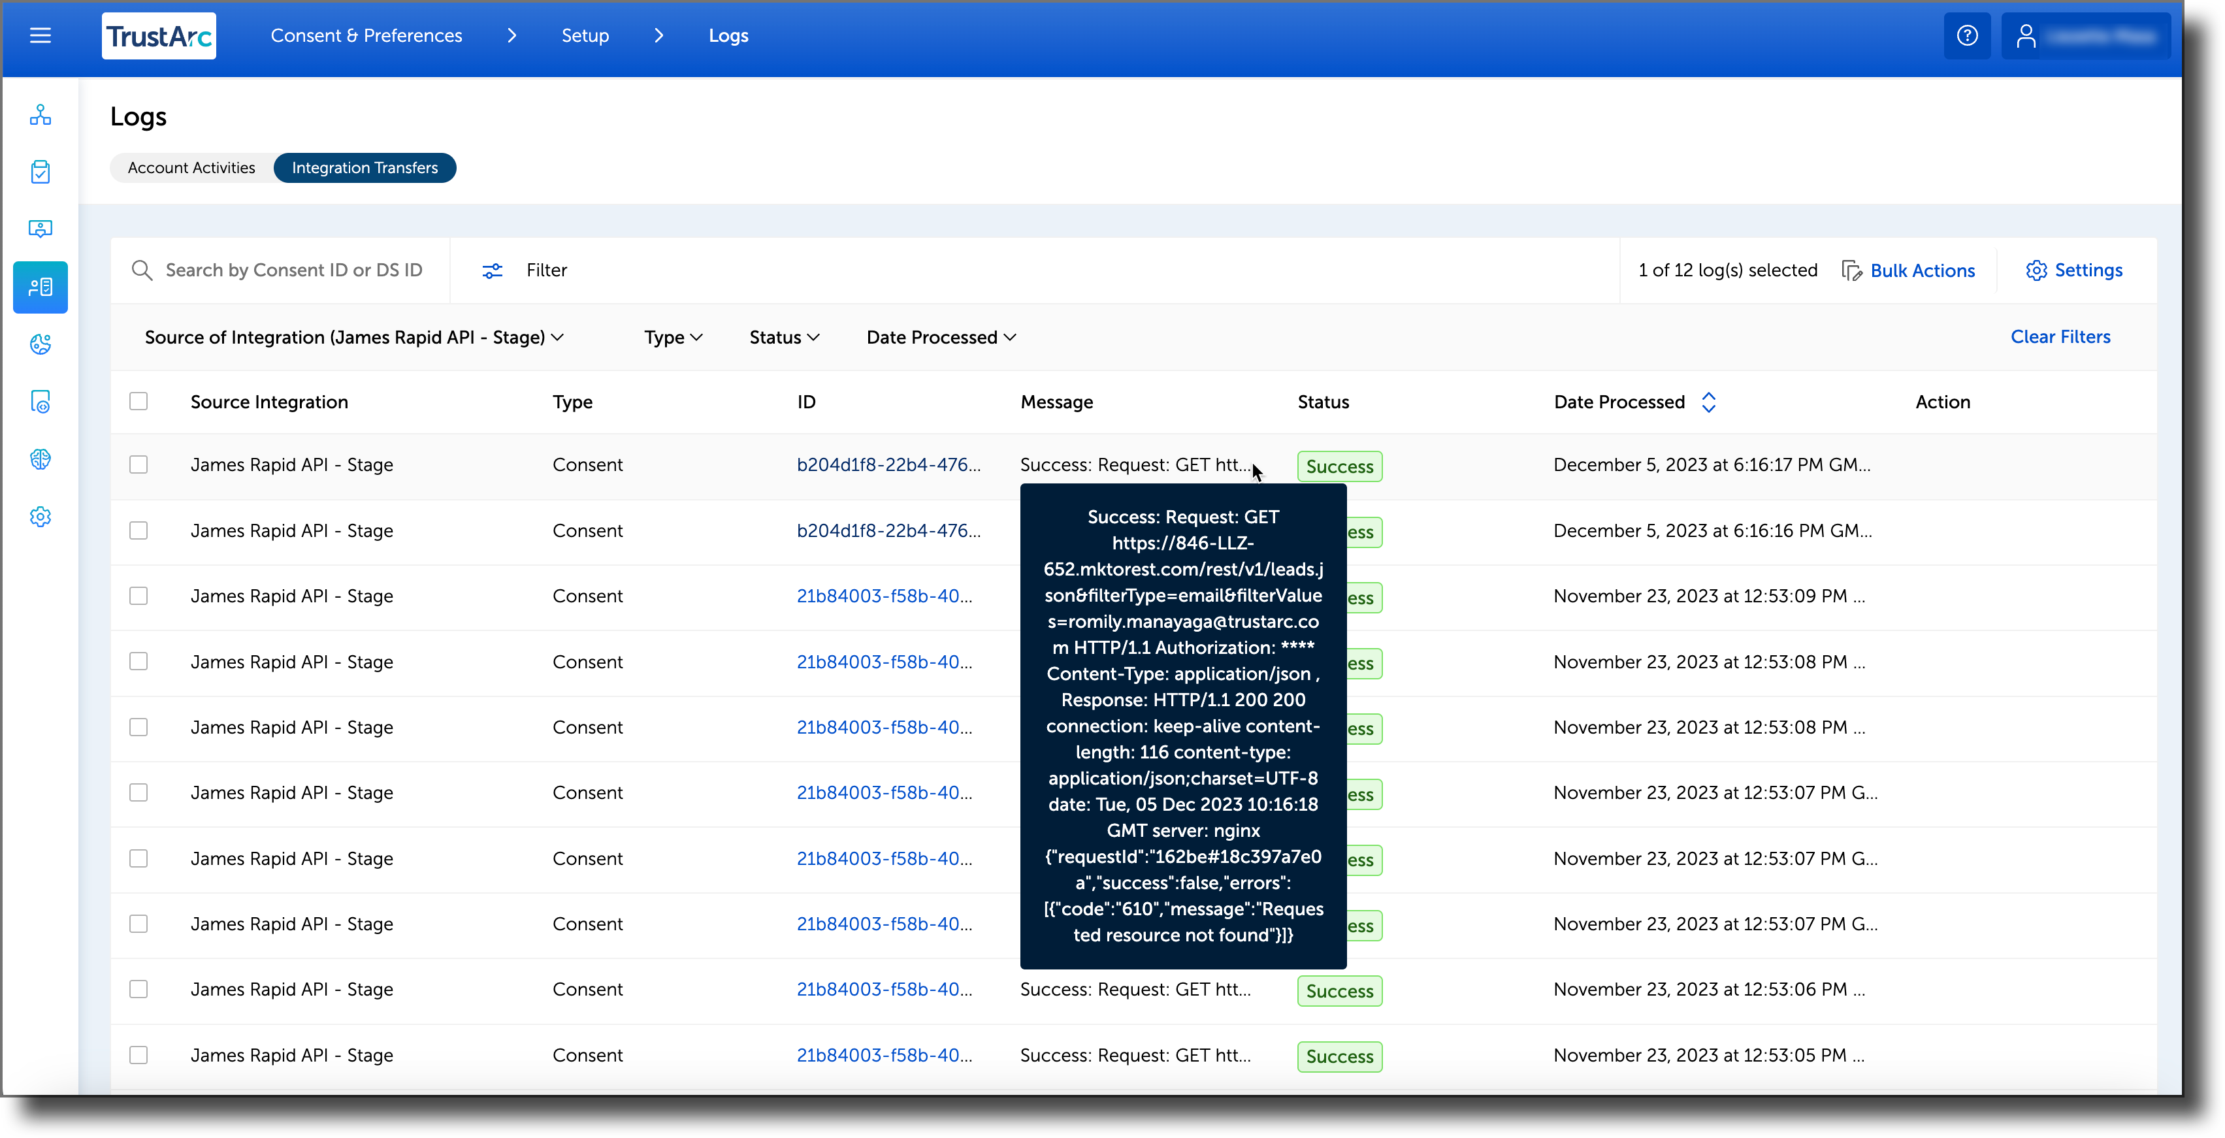Expand the Status filter dropdown
The image size is (2225, 1138).
click(785, 337)
